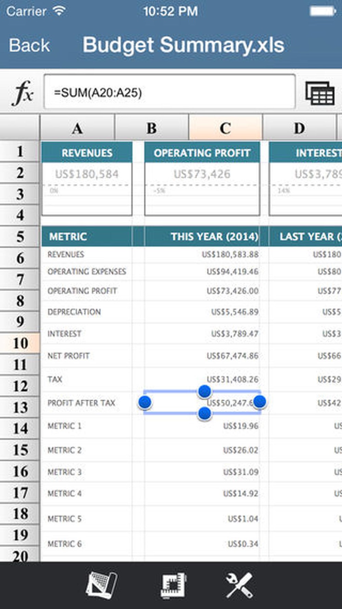Select the TAX label cell
Viewport: 342px width, 609px height.
pos(87,380)
